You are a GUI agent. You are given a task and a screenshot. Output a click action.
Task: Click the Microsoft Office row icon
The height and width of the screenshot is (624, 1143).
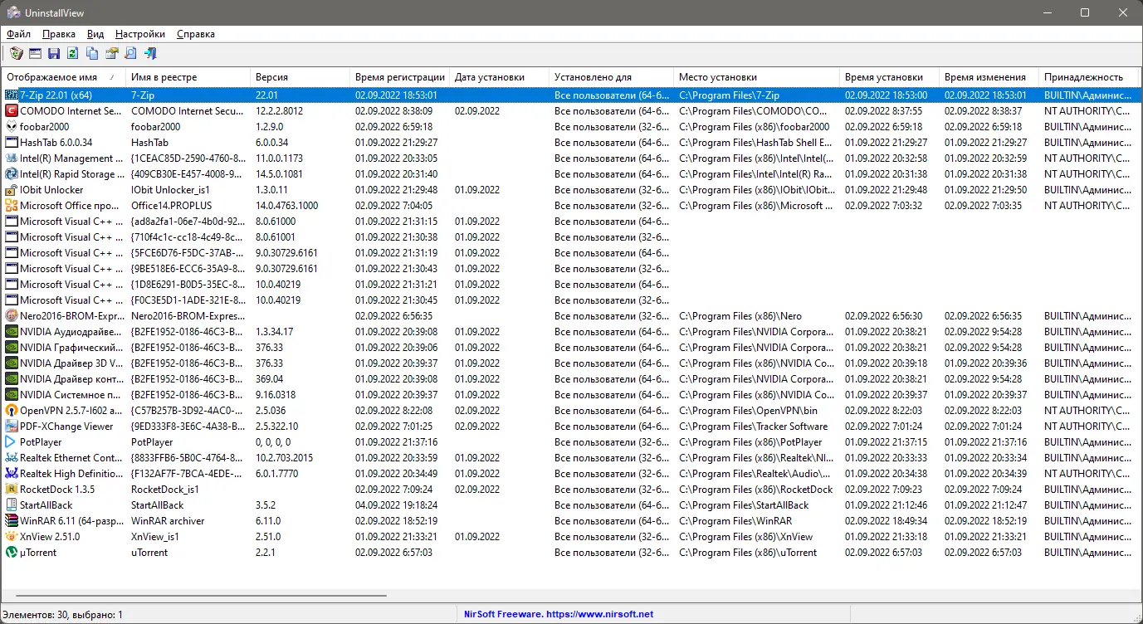tap(12, 206)
